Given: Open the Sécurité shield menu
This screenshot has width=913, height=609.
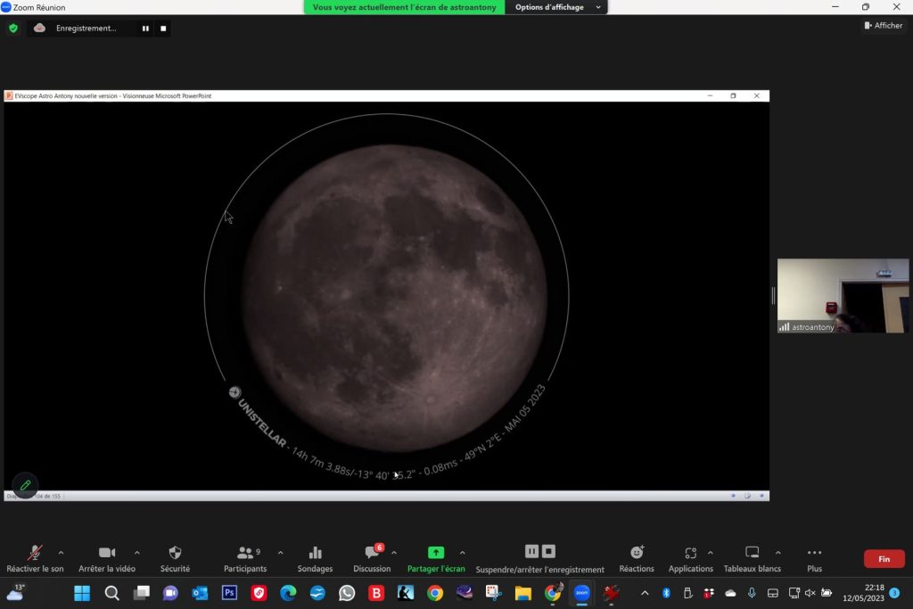Looking at the screenshot, I should pyautogui.click(x=175, y=559).
